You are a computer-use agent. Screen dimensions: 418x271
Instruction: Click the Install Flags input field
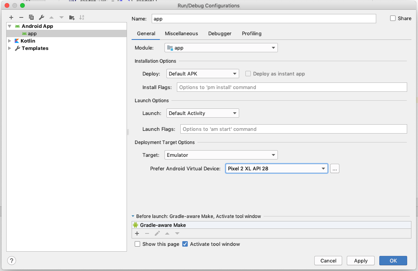pyautogui.click(x=292, y=87)
